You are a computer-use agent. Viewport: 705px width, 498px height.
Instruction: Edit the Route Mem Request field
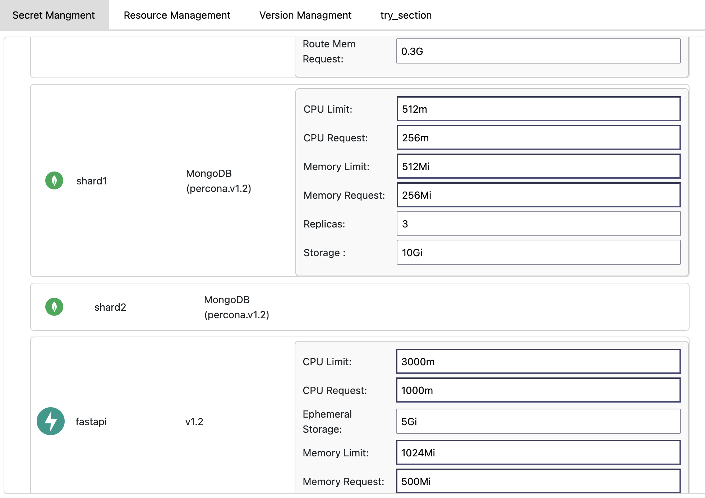click(x=538, y=51)
